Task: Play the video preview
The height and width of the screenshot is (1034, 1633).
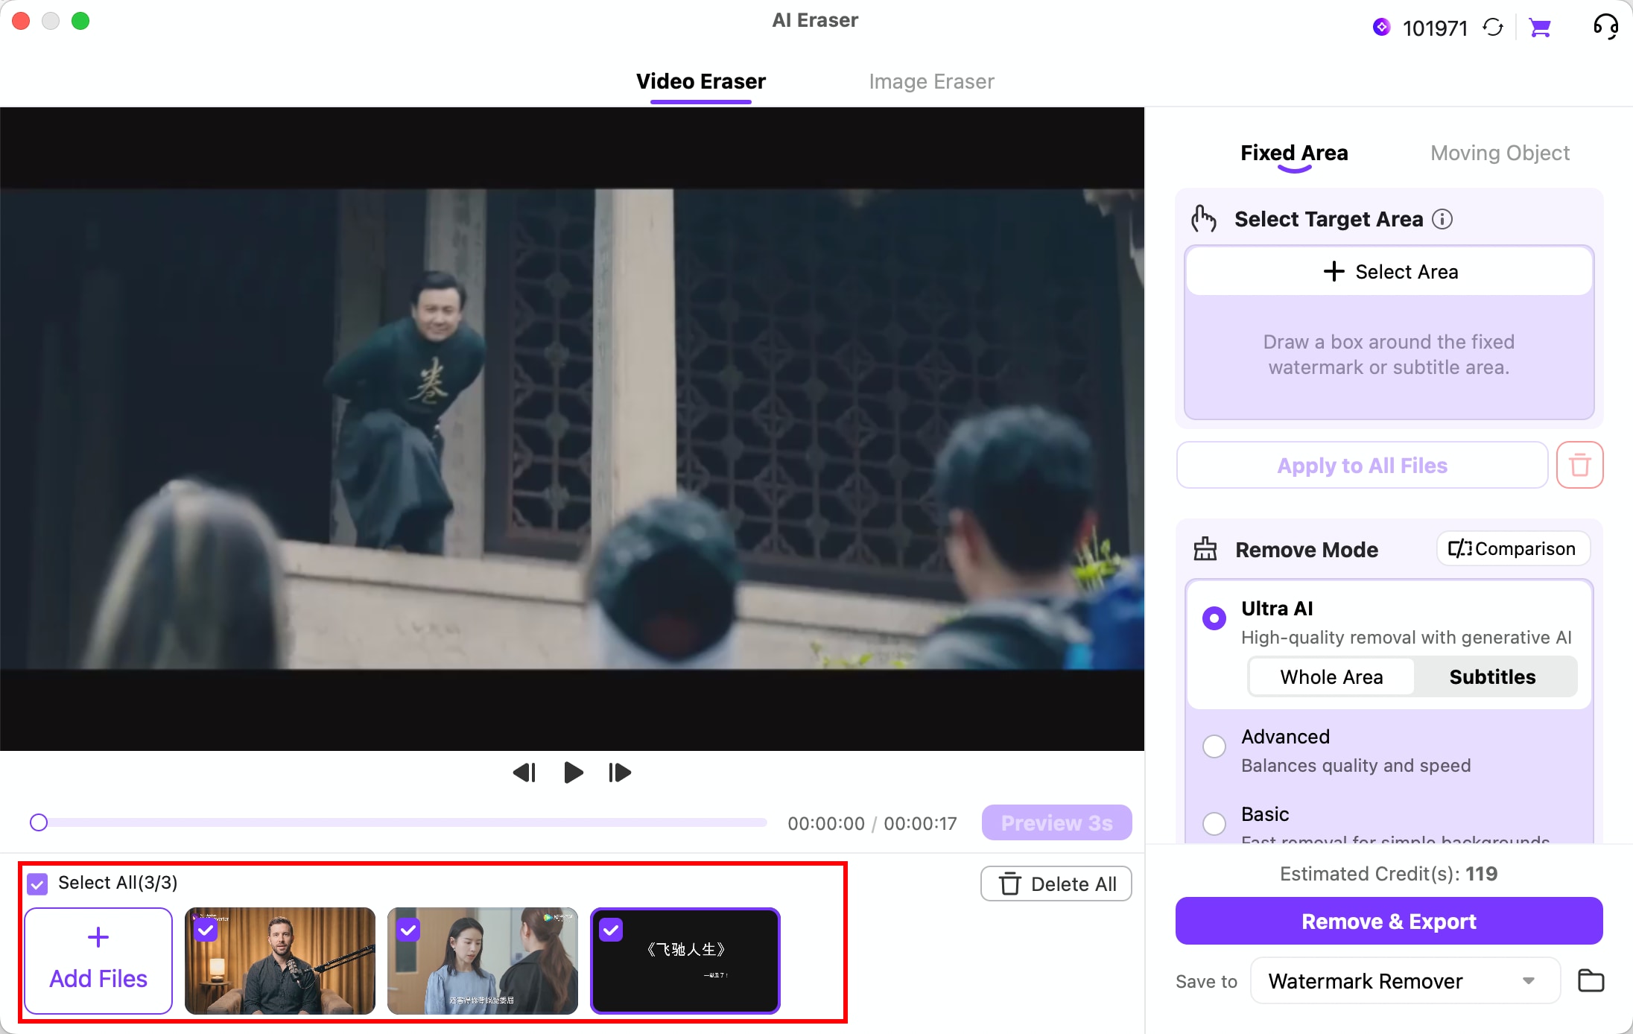Action: (x=573, y=773)
